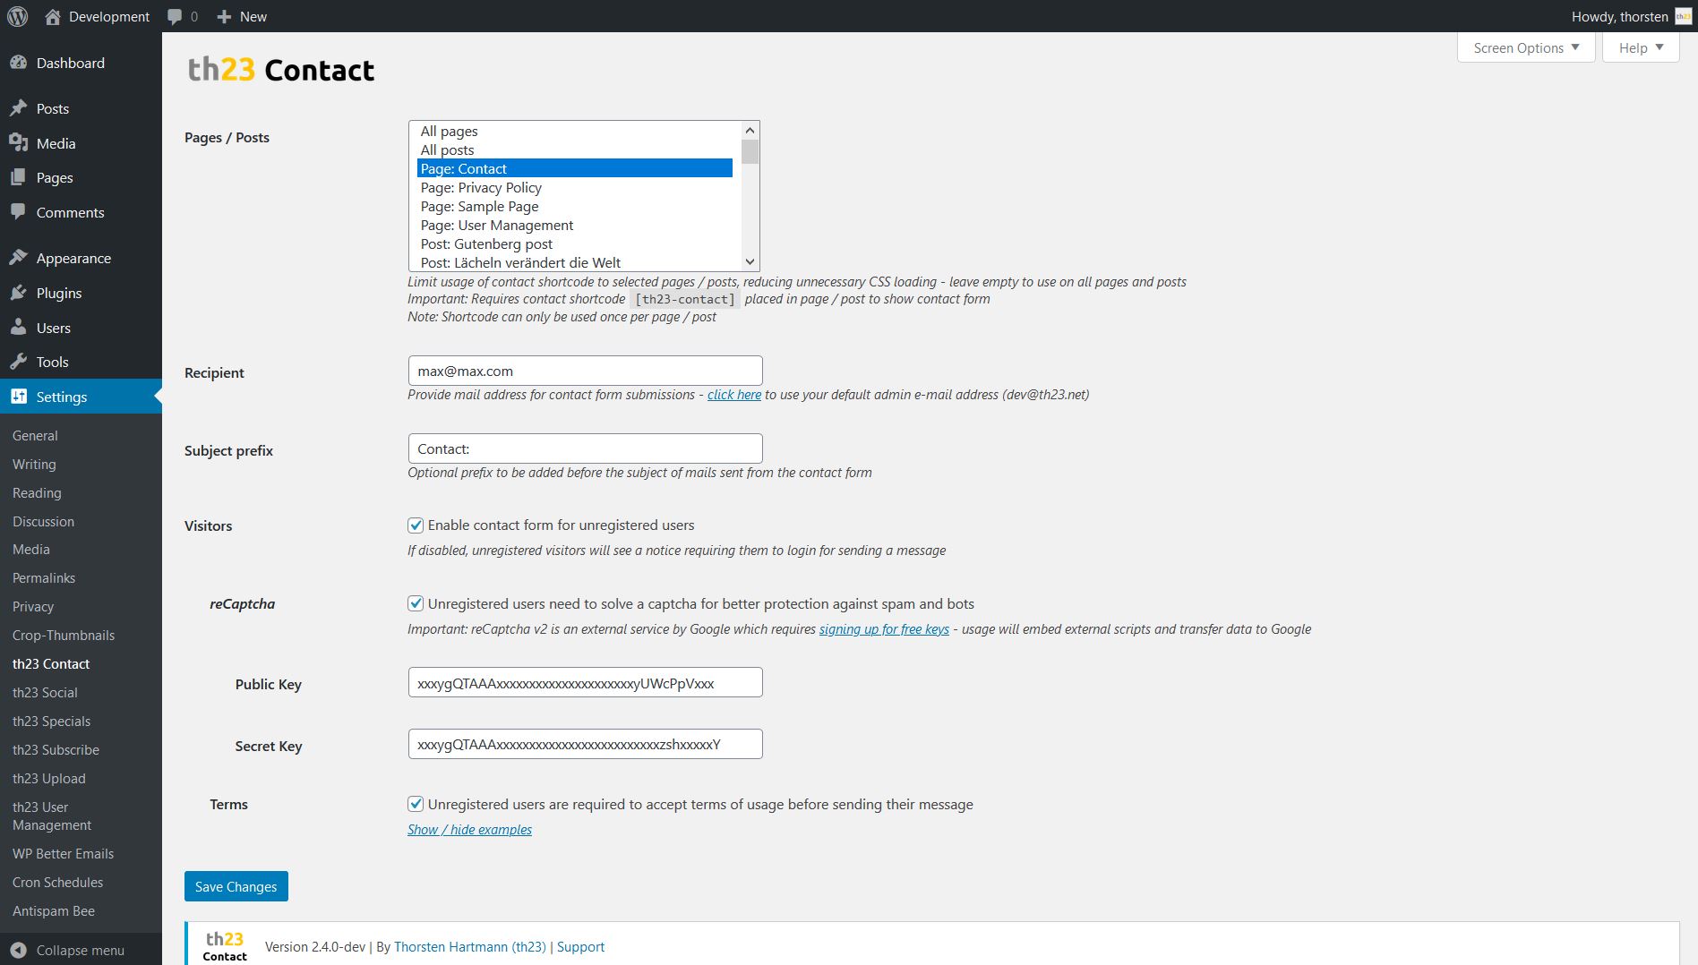Open Antispam Bee settings
1698x965 pixels.
54,911
